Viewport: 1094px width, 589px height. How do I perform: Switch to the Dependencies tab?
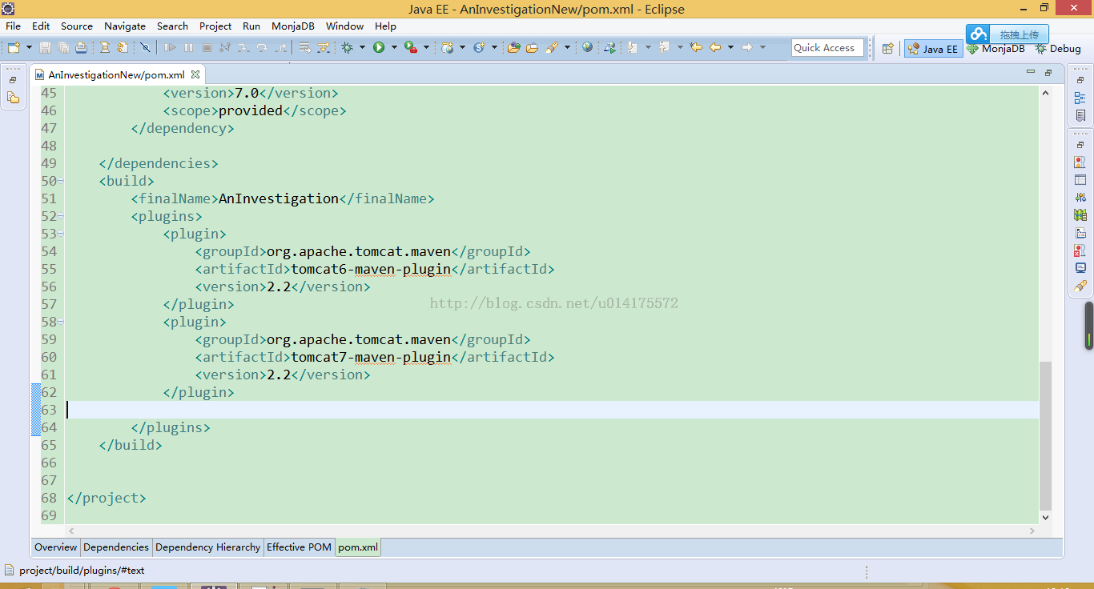(x=116, y=547)
